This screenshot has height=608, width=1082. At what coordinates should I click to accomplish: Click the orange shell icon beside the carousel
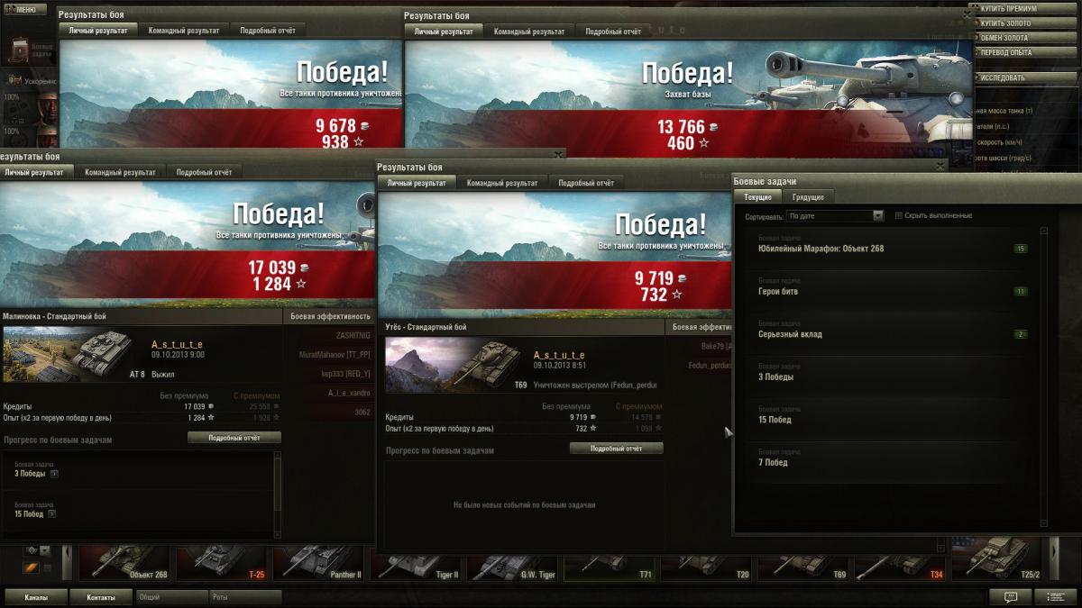(30, 567)
